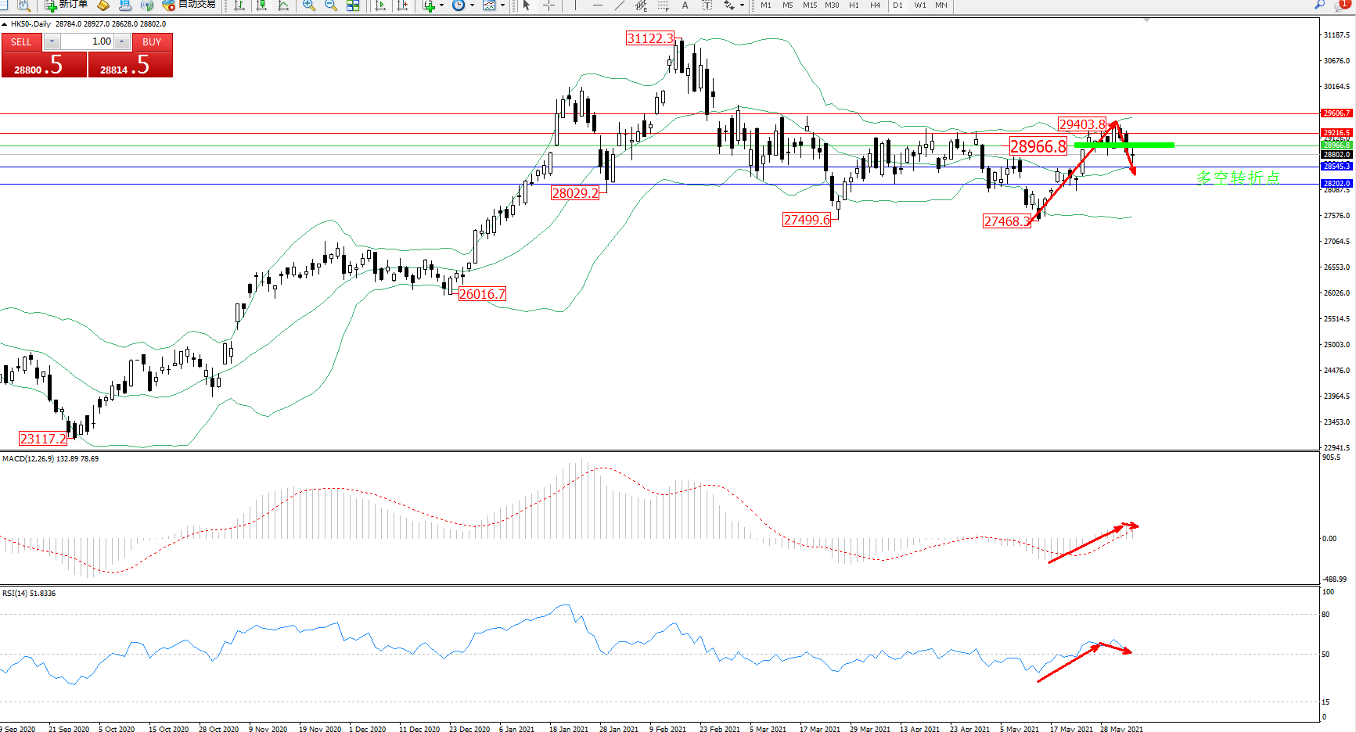Image resolution: width=1356 pixels, height=732 pixels.
Task: Tile the chart windows
Action: 354,5
